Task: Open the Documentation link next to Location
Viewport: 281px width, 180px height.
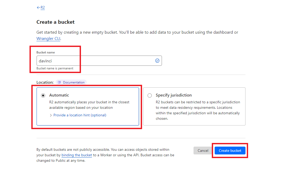Action: pyautogui.click(x=71, y=82)
